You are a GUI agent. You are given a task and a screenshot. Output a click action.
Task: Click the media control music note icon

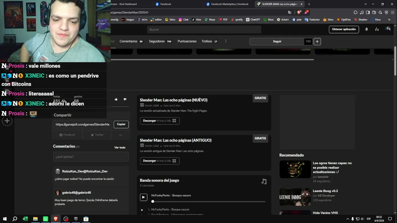362,12
